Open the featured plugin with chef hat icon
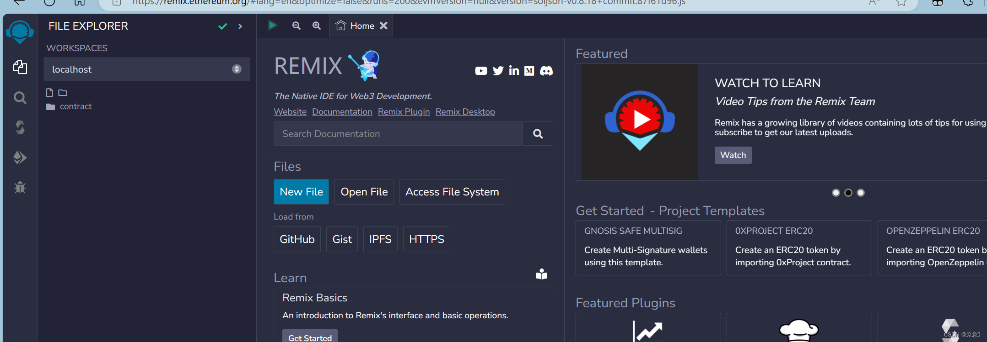This screenshot has height=342, width=987. tap(799, 328)
